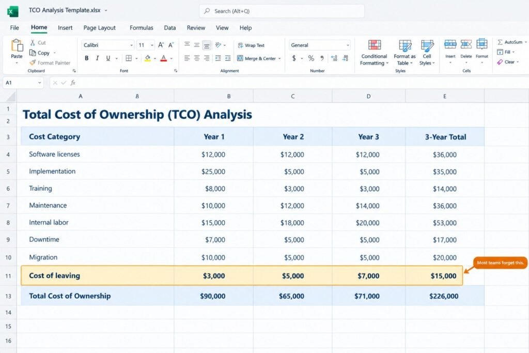Decrease font size with smaller A icon
This screenshot has height=353, width=529.
pyautogui.click(x=171, y=45)
